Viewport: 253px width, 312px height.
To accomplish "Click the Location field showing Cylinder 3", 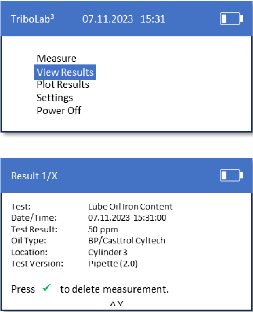I will (x=107, y=252).
